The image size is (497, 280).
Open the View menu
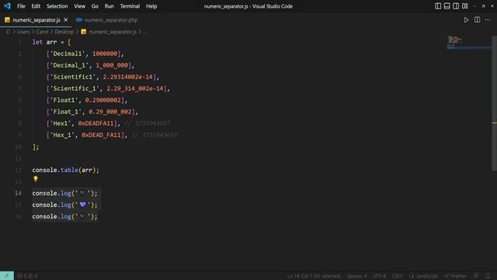tap(79, 6)
